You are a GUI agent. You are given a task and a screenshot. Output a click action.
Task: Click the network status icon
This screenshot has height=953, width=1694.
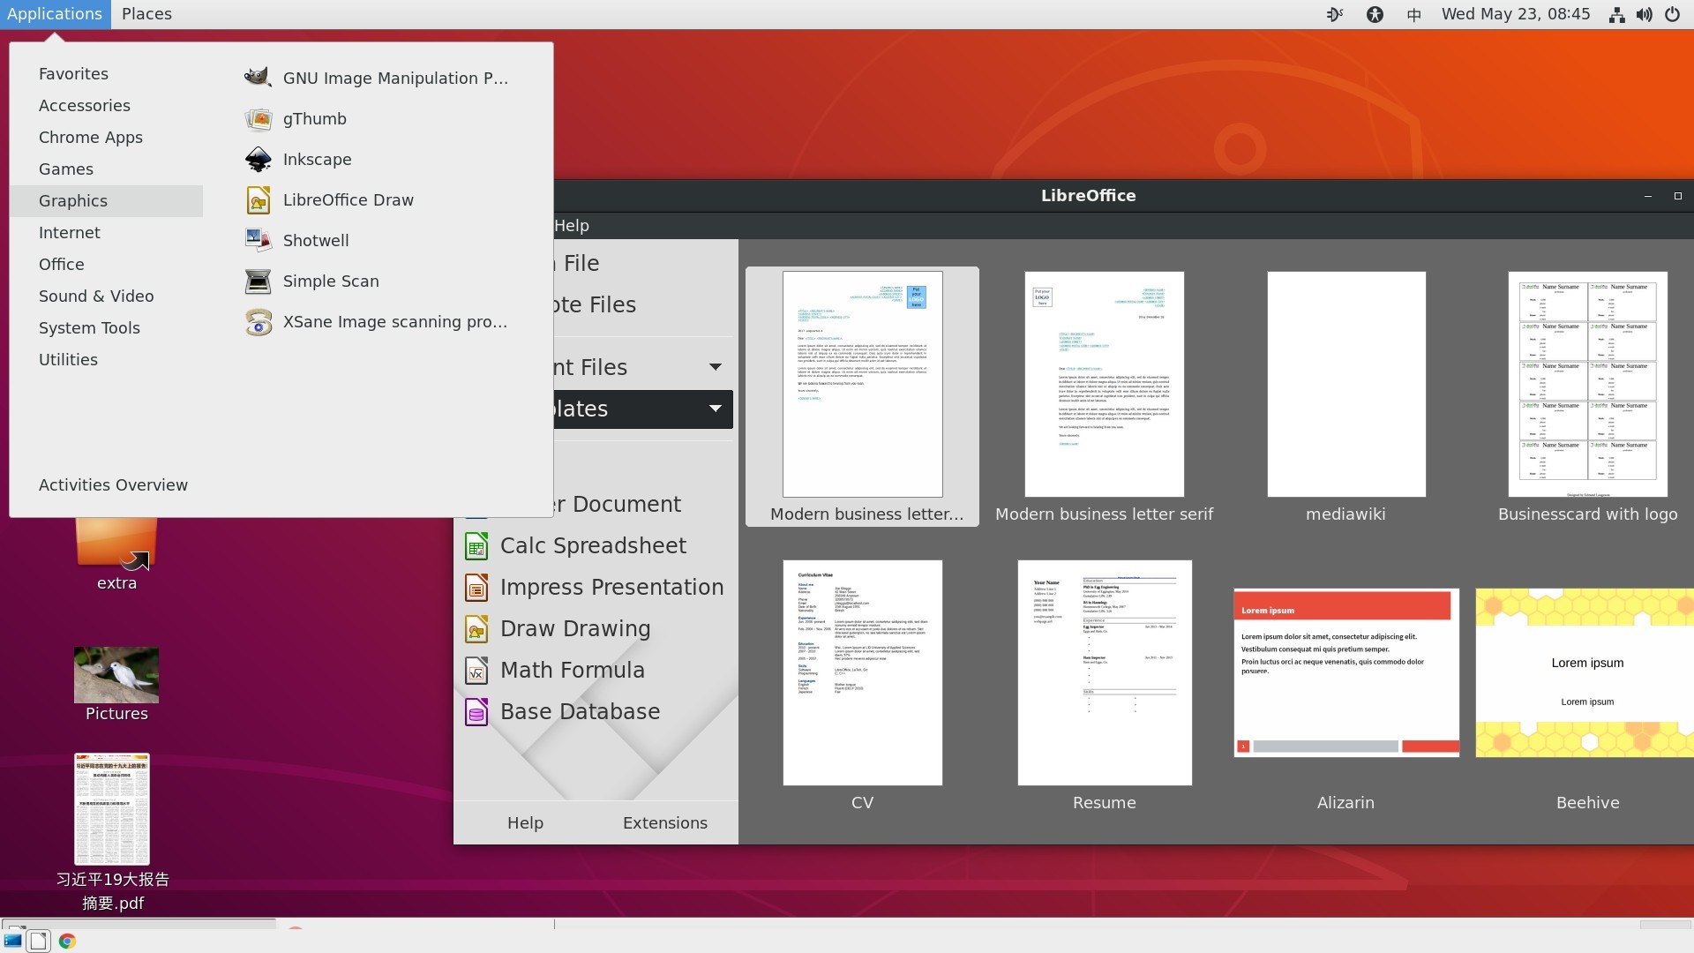[x=1616, y=14]
